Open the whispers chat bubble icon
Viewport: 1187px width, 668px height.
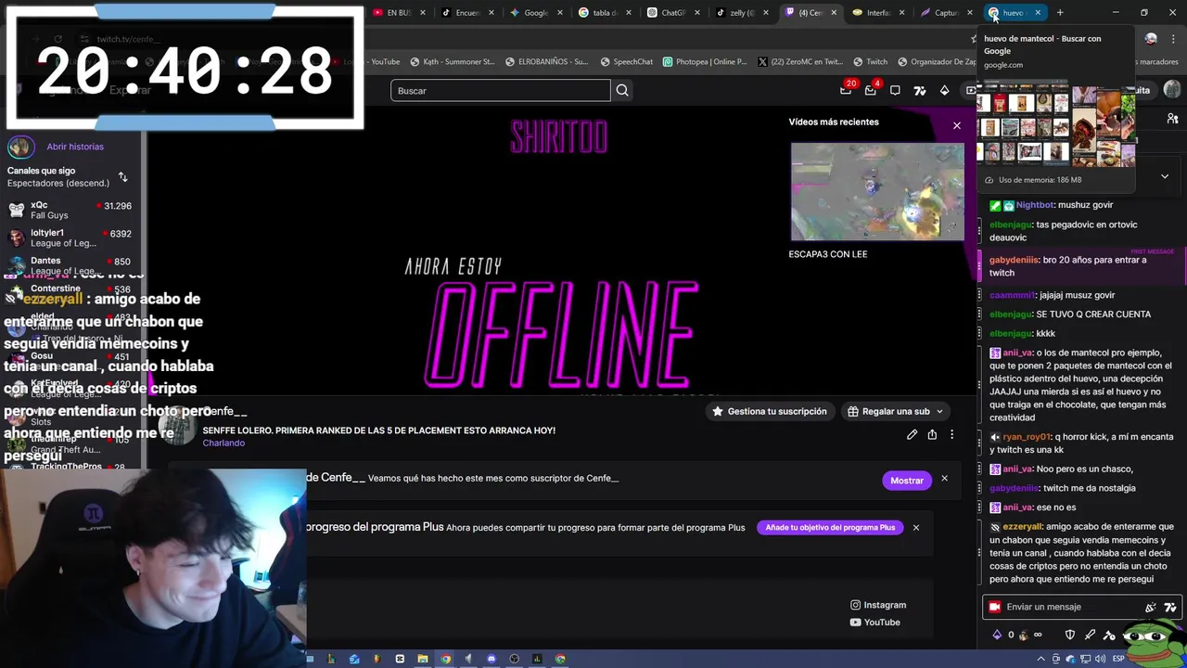[x=895, y=90]
